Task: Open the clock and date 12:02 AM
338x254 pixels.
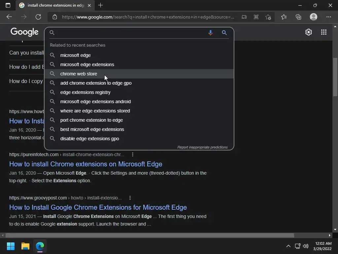Action: click(x=322, y=246)
